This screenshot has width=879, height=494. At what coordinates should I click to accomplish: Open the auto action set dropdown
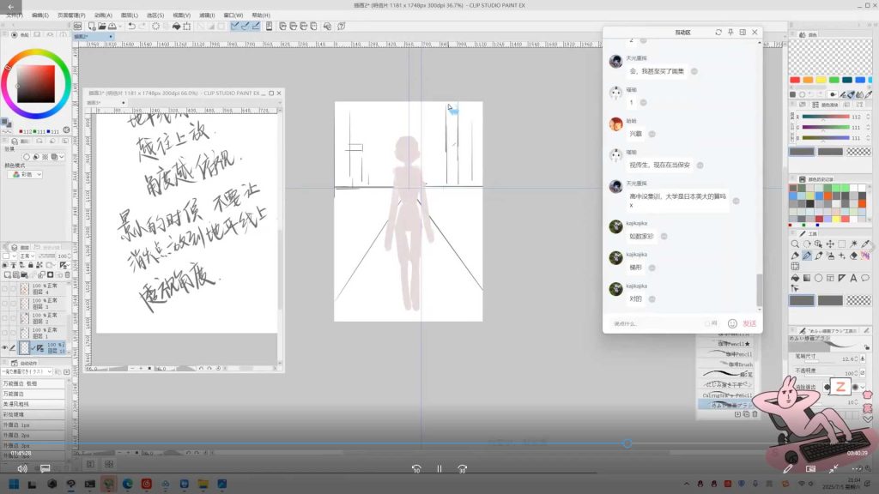tap(27, 371)
